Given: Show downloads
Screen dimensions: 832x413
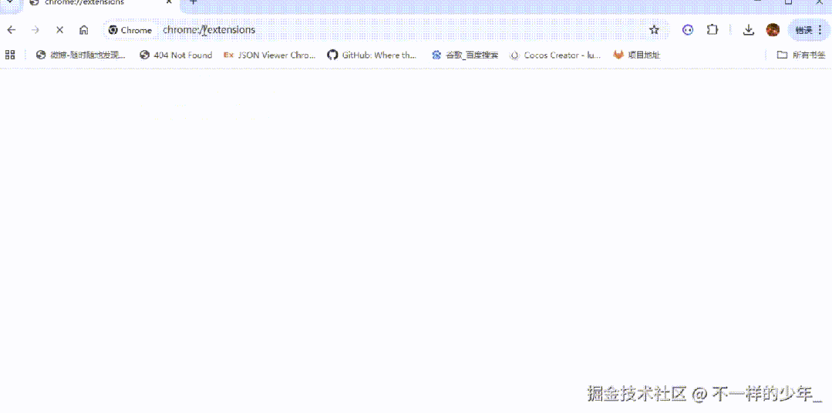Looking at the screenshot, I should coord(748,30).
